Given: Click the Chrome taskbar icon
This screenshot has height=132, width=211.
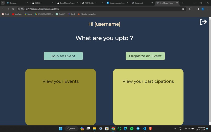Looking at the screenshot, I should (113, 129).
